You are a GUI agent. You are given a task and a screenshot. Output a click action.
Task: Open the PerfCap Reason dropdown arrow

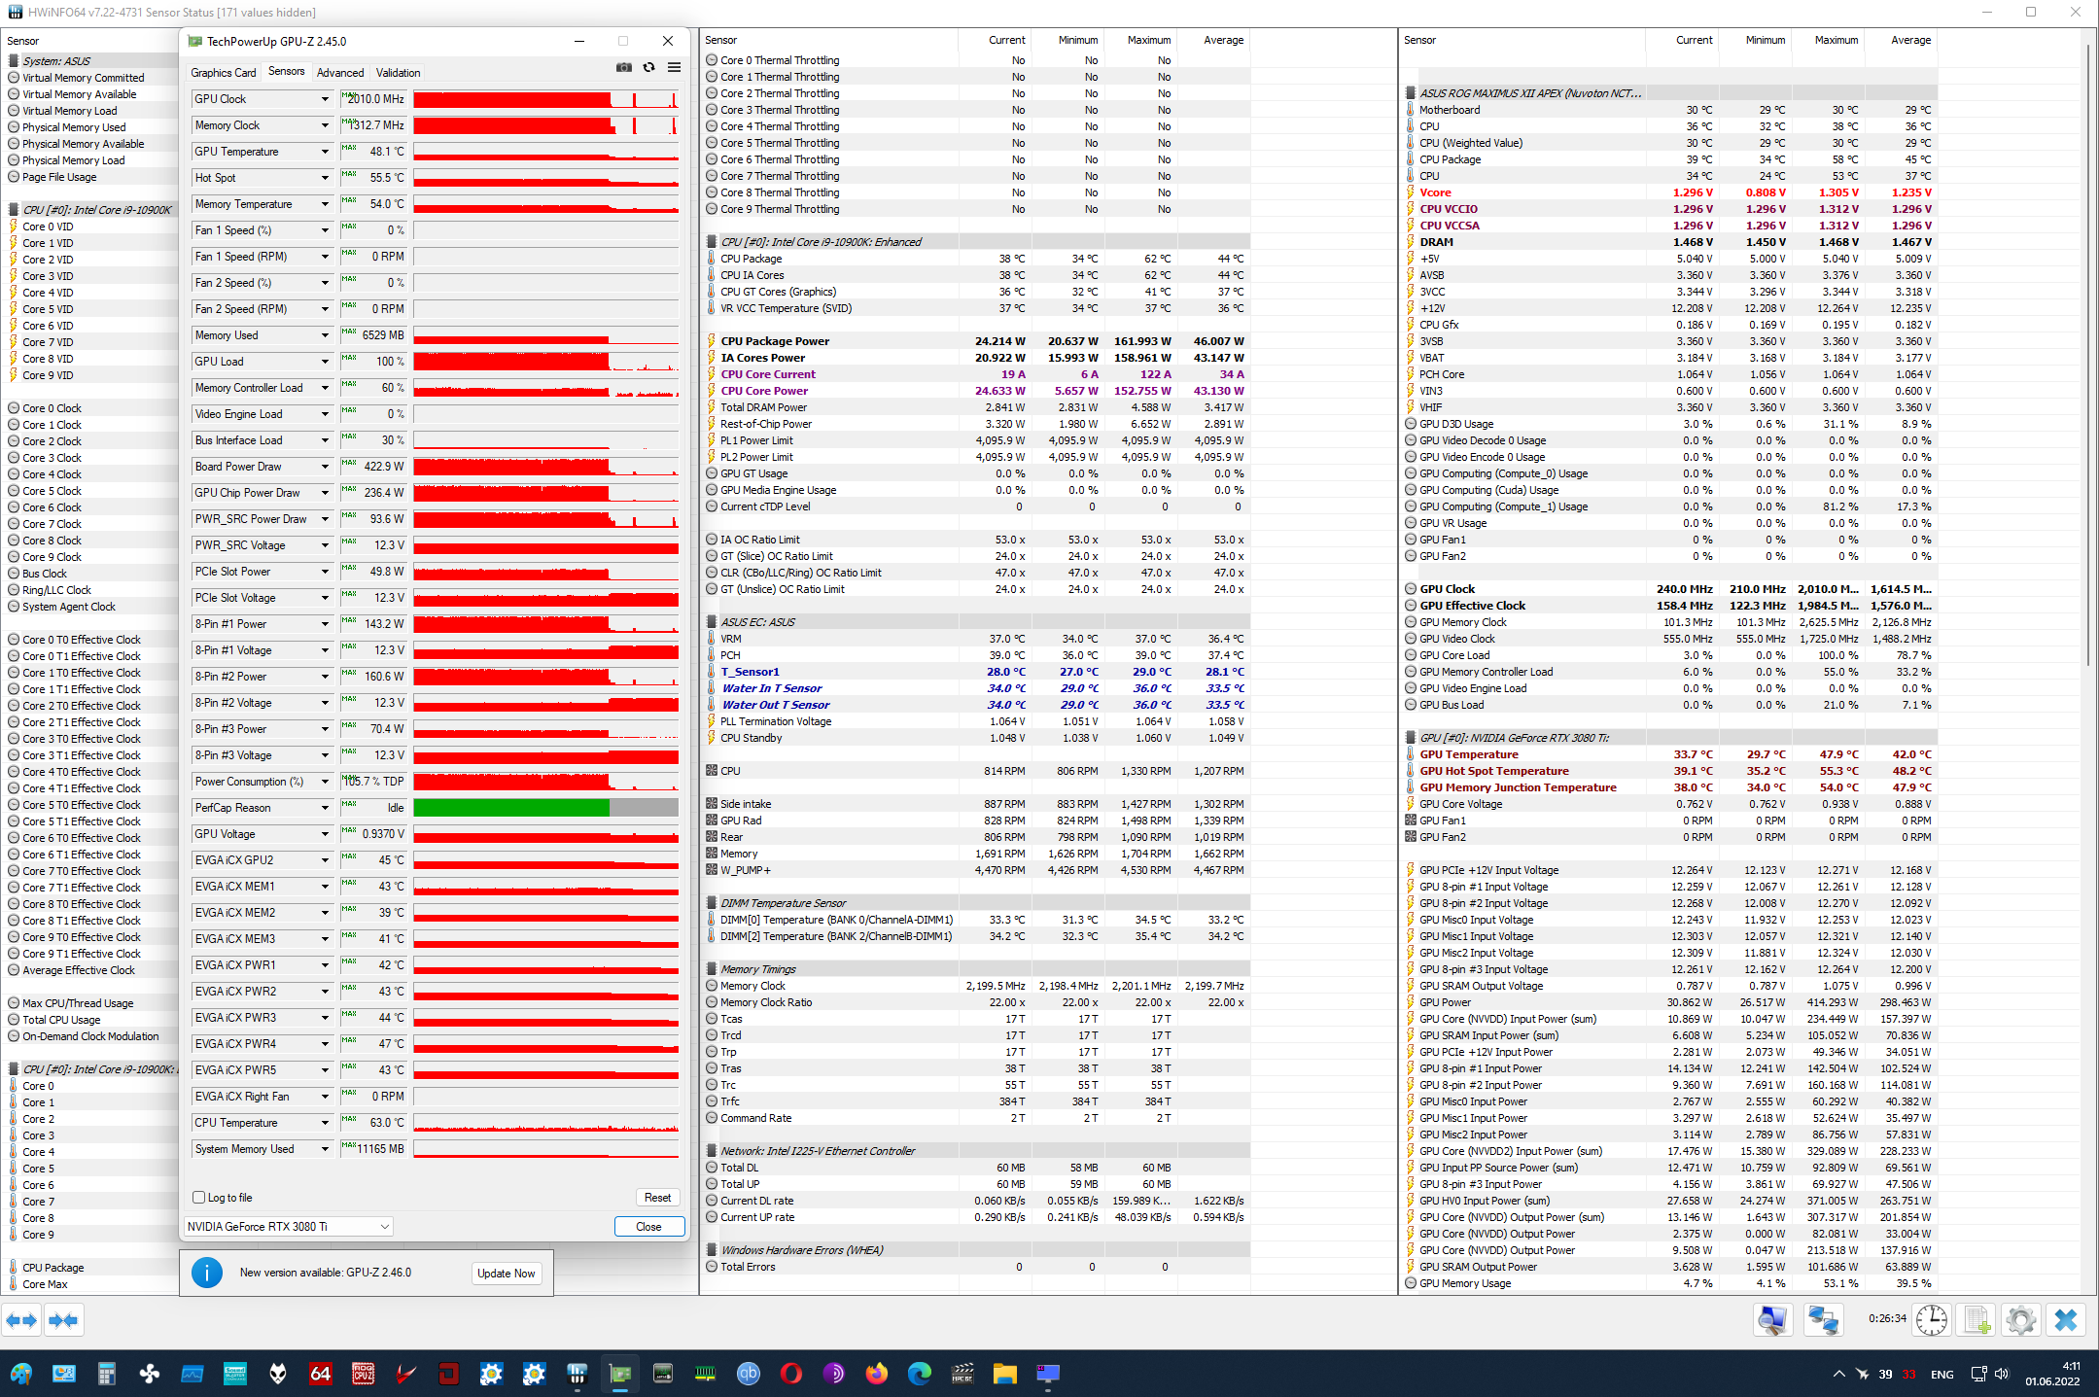pyautogui.click(x=325, y=808)
